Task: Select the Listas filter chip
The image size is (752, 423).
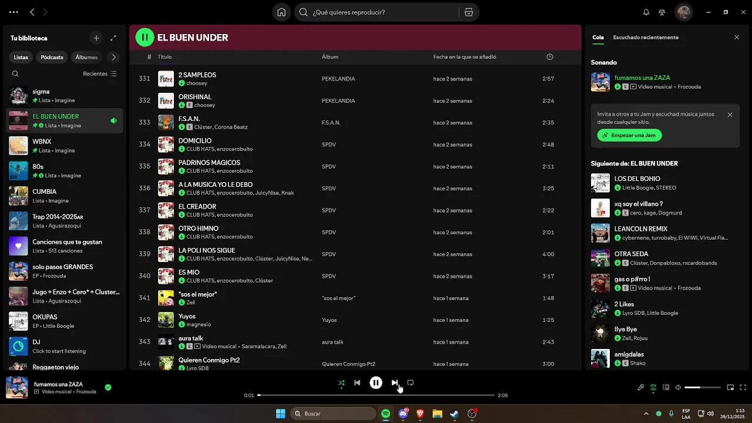Action: click(21, 58)
